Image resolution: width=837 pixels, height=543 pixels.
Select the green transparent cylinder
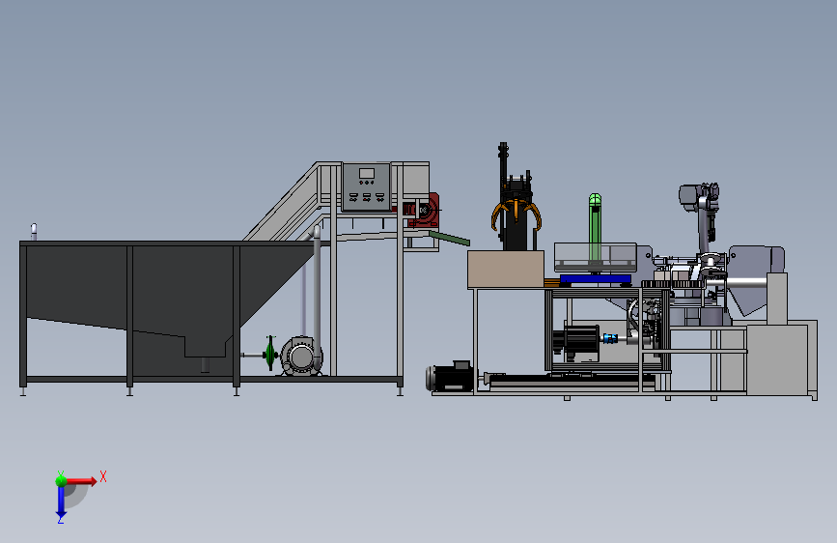point(595,229)
